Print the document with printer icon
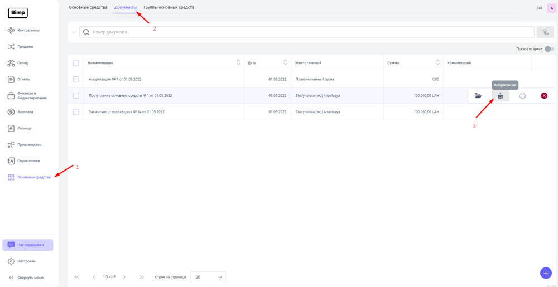Screen dimensions: 558x287 [x=522, y=96]
